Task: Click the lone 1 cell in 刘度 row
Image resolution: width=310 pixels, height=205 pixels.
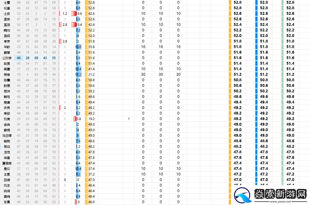Action: click(129, 119)
